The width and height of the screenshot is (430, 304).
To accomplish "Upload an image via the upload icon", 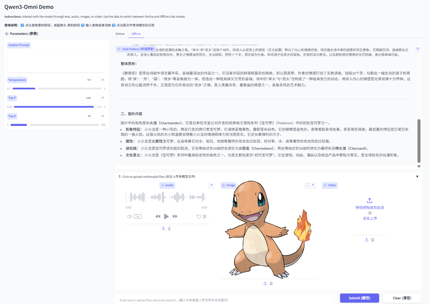I will click(x=265, y=283).
